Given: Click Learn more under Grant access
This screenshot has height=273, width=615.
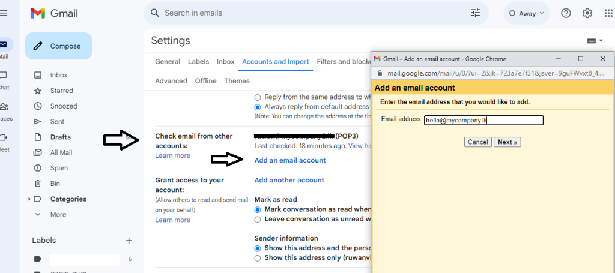Looking at the screenshot, I should tap(172, 220).
